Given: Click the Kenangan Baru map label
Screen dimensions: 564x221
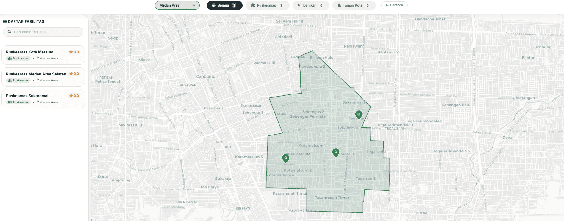Looking at the screenshot, I should [456, 105].
